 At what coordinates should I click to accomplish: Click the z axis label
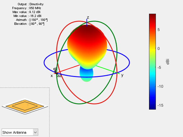tap(88, 17)
